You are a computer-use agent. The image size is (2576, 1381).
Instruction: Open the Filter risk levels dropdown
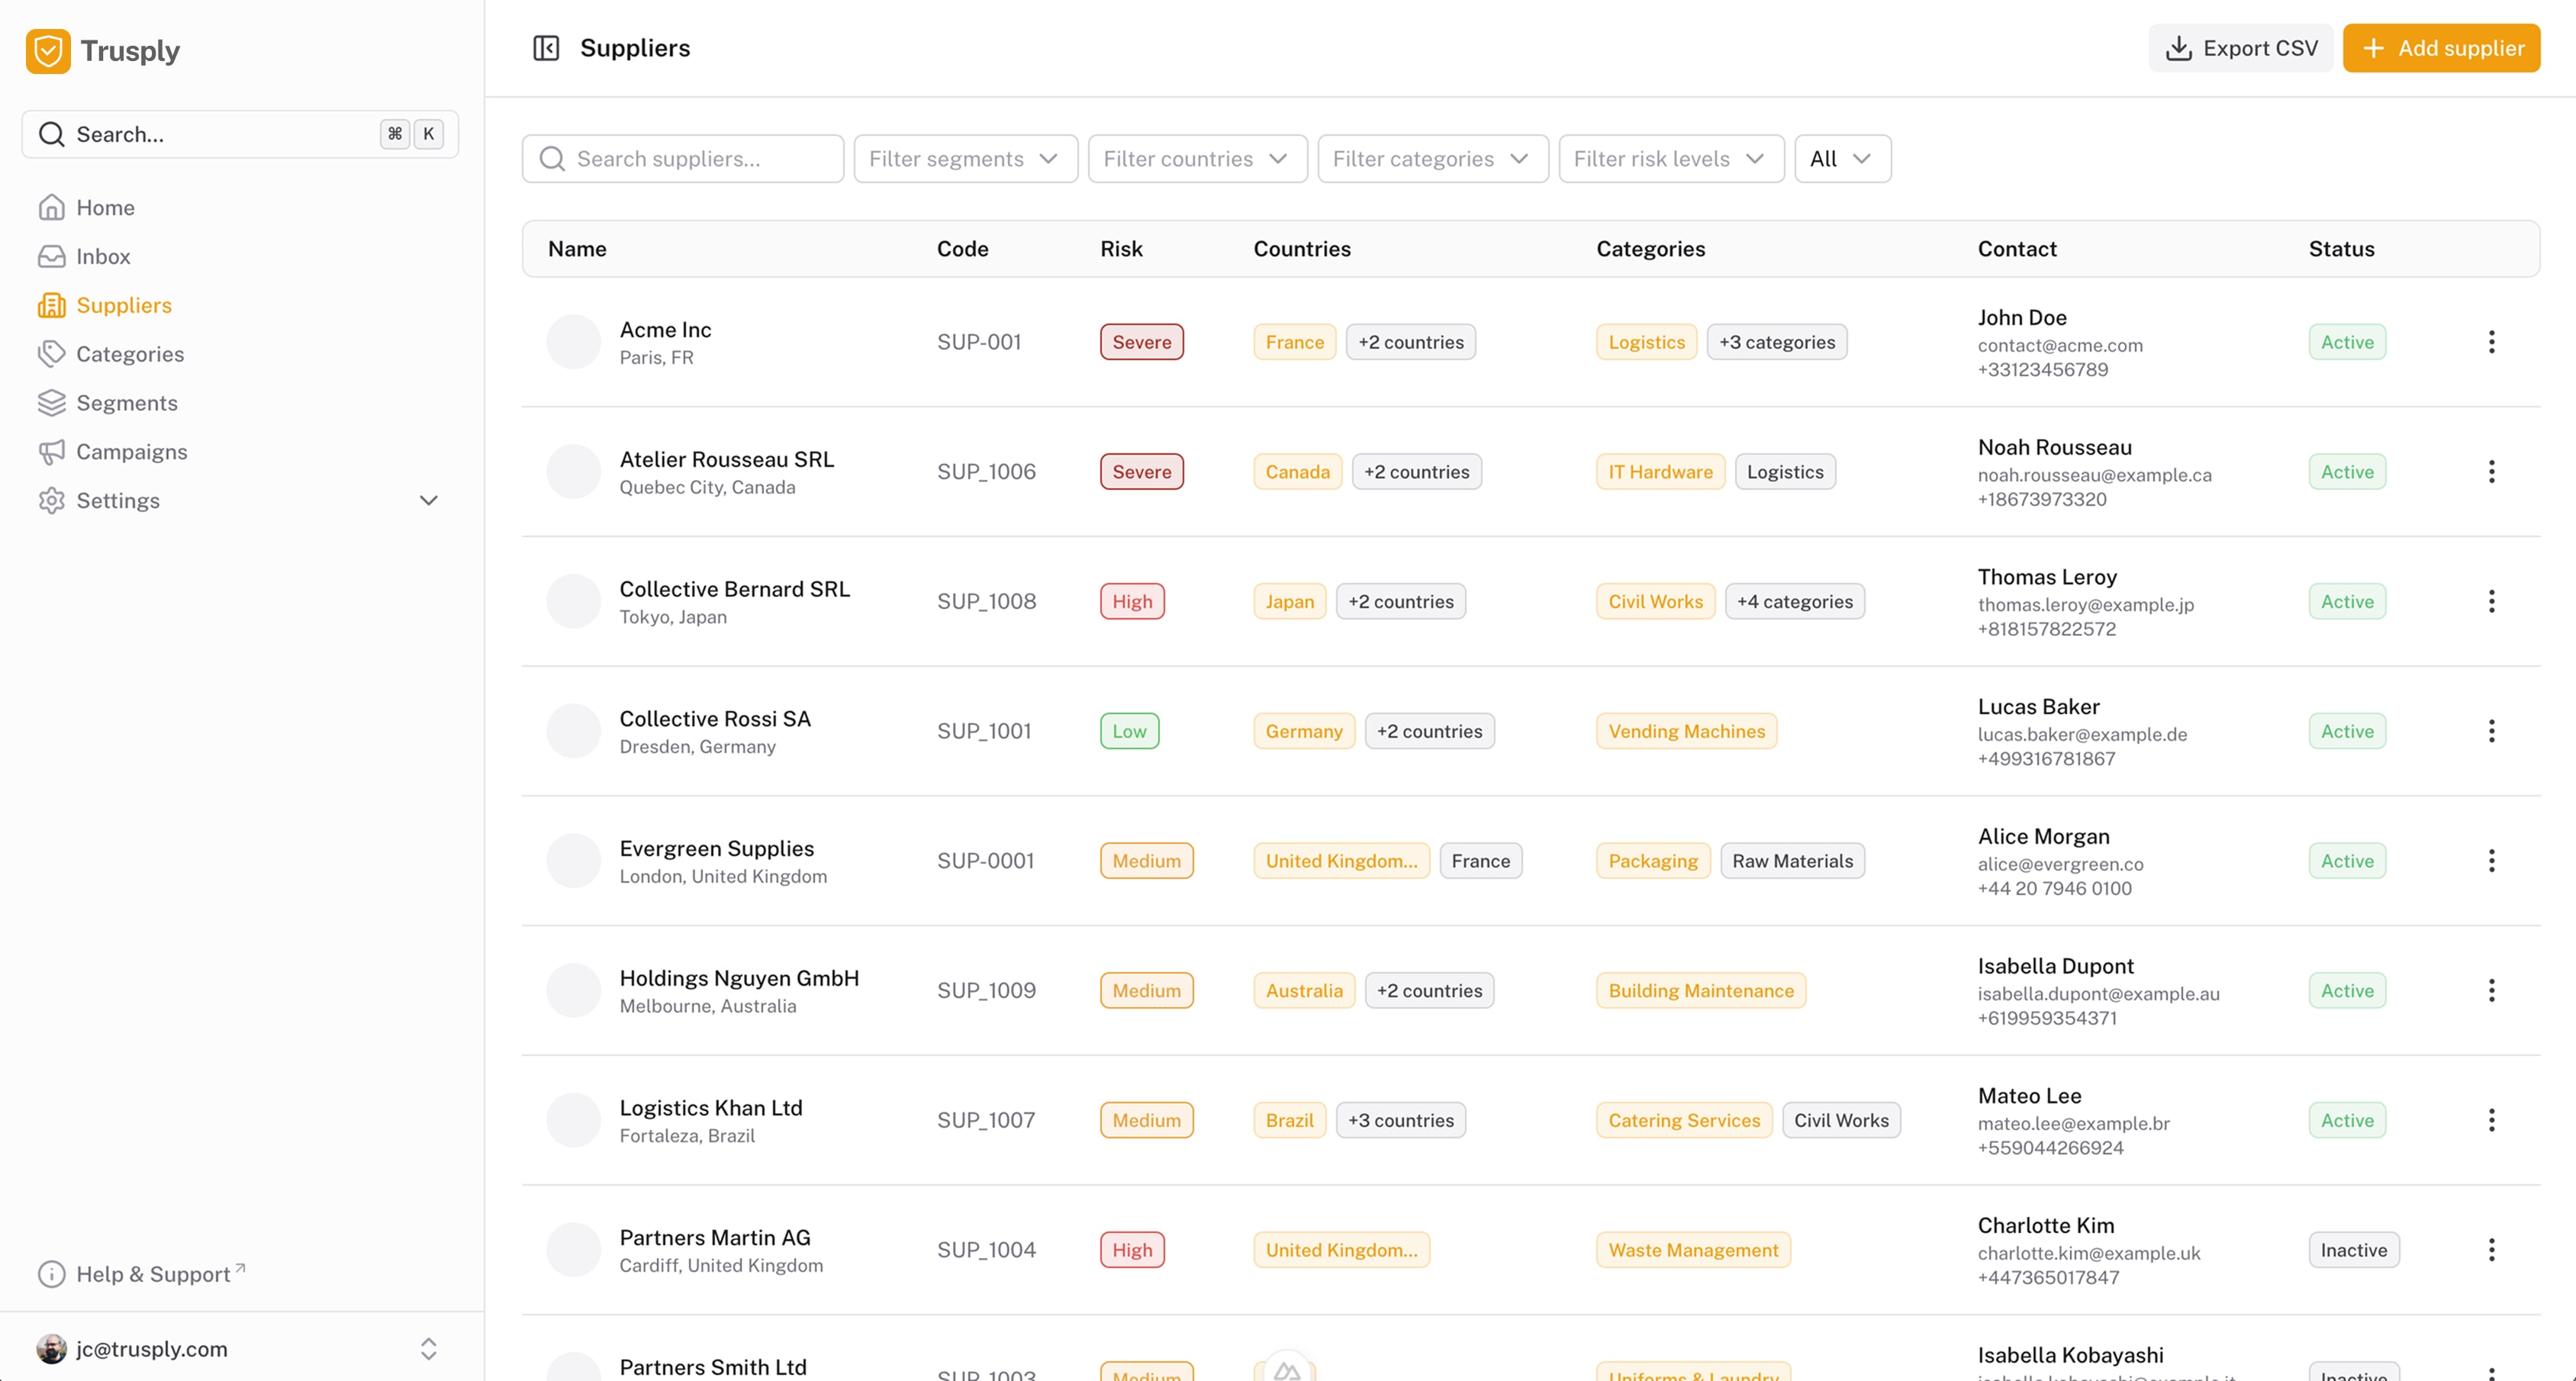[x=1670, y=159]
